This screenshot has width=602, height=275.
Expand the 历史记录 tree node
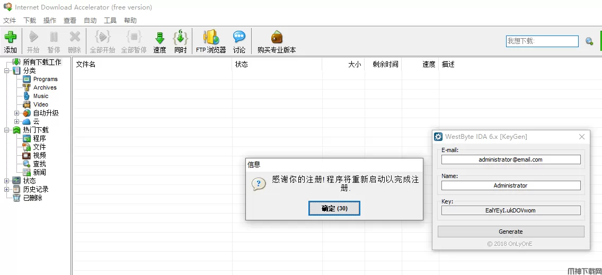(6, 189)
